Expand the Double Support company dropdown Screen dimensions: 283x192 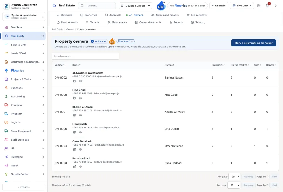point(135,6)
